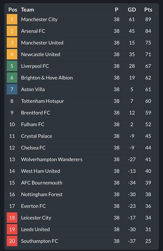
Task: Click the green position 5 badge
Action: coord(12,66)
